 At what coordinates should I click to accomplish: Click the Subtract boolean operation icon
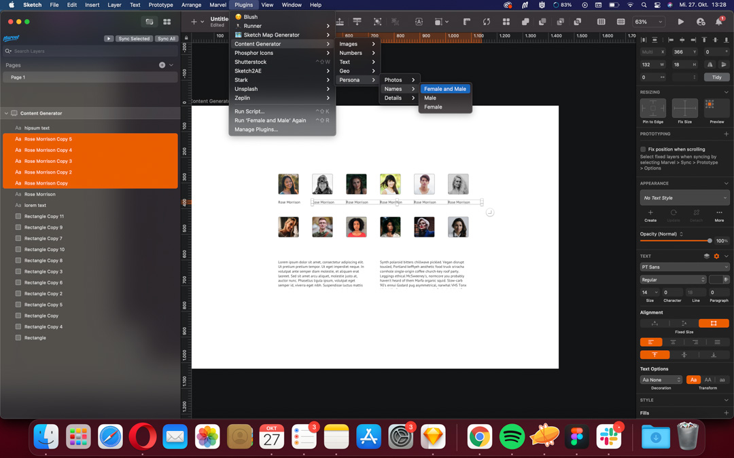click(542, 22)
